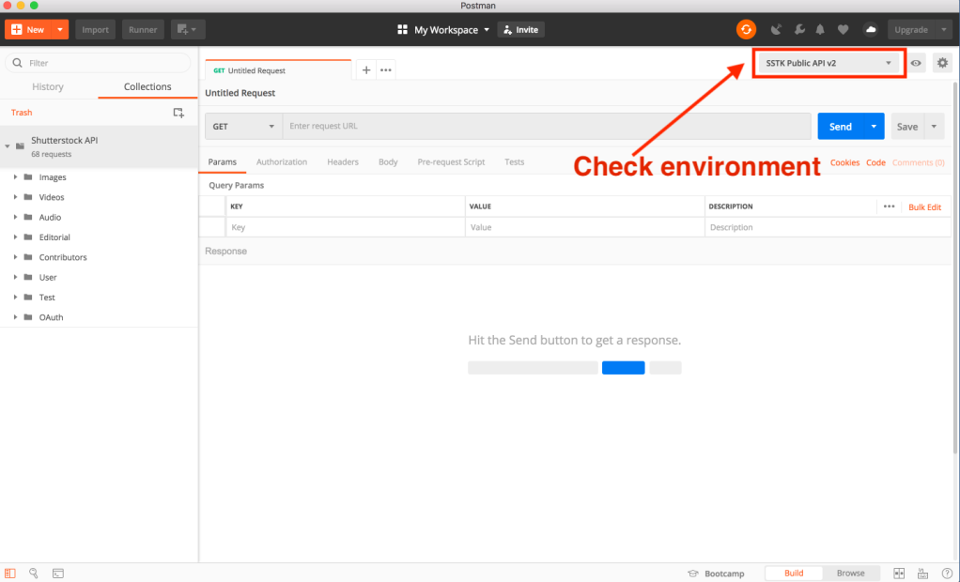Viewport: 960px width, 582px height.
Task: Switch to Build mode
Action: [x=794, y=573]
